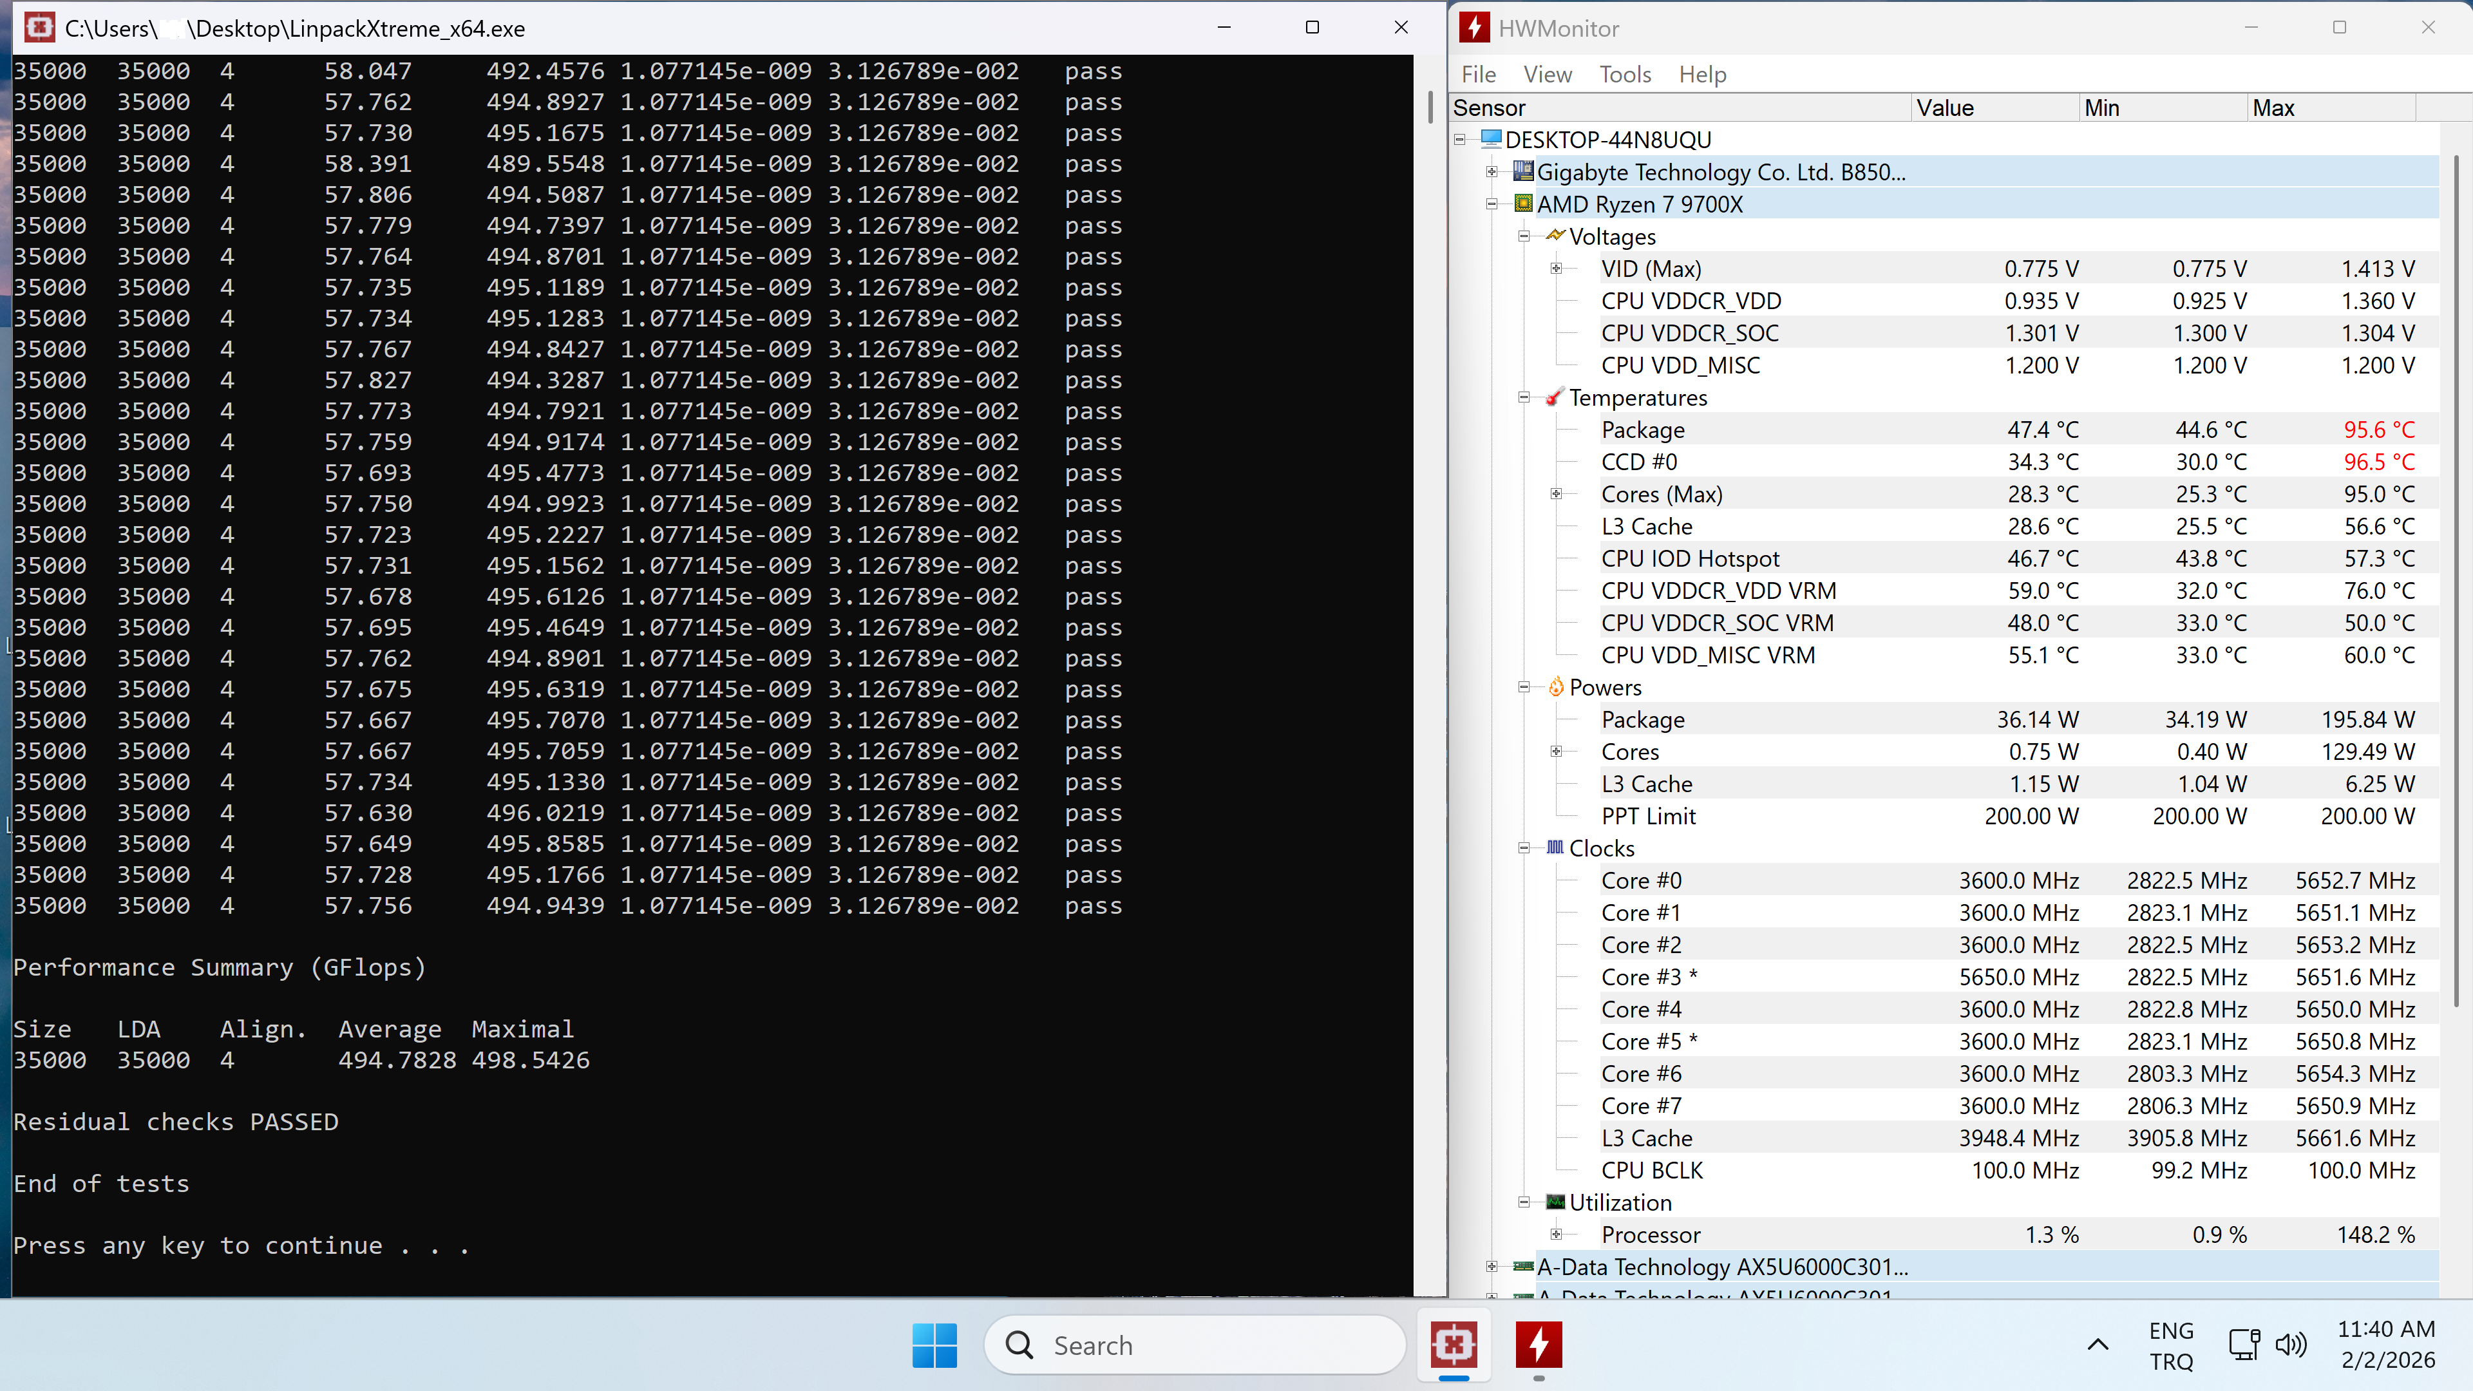Click the Voltages category icon
Screen dimensions: 2473x1391
tap(1555, 236)
